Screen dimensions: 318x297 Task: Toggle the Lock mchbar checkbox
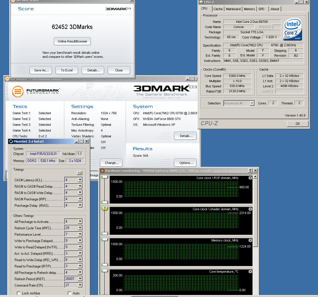coord(19,293)
